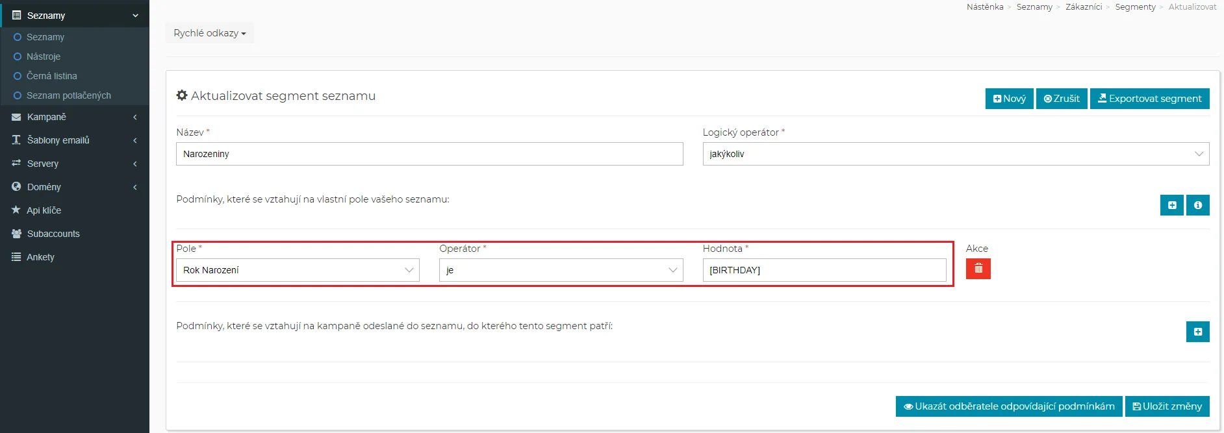Click the Uložit změny button

[1167, 406]
